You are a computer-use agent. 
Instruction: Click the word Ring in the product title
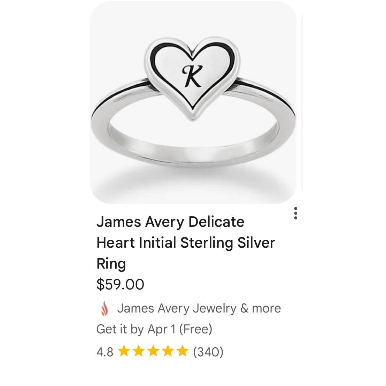(x=111, y=264)
